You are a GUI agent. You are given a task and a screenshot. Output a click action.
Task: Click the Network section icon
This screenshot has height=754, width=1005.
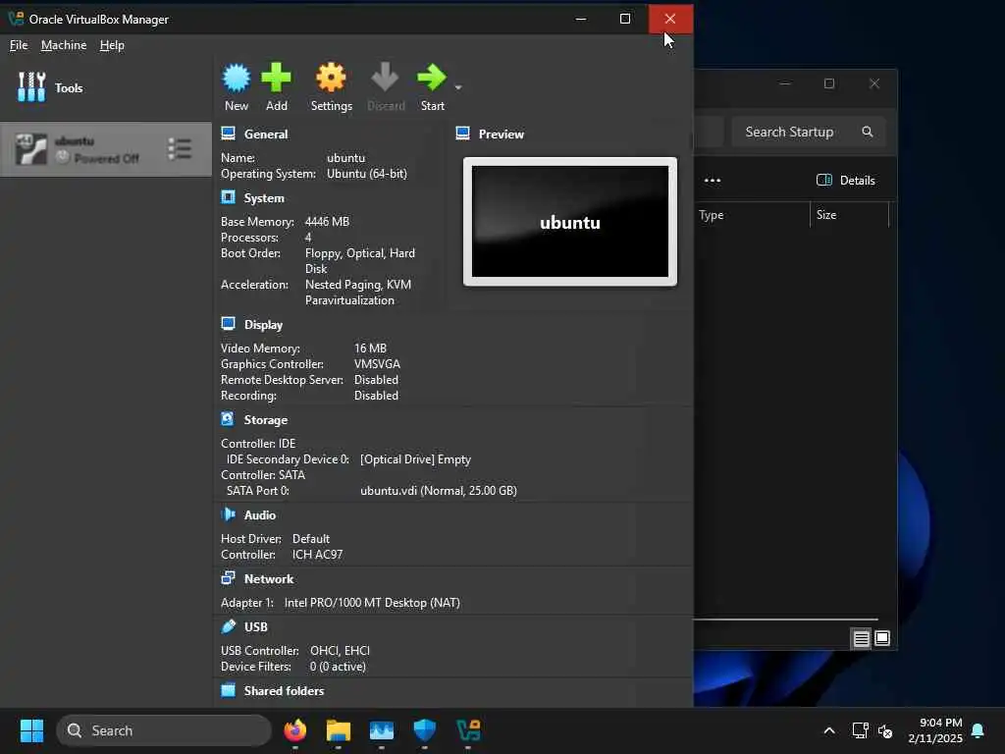[x=228, y=577]
